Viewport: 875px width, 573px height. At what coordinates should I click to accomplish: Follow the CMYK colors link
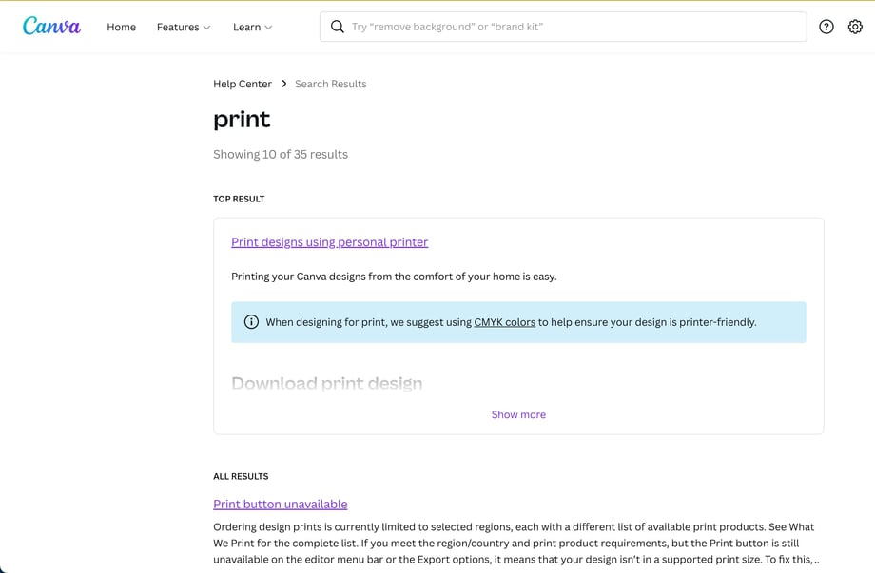[504, 322]
